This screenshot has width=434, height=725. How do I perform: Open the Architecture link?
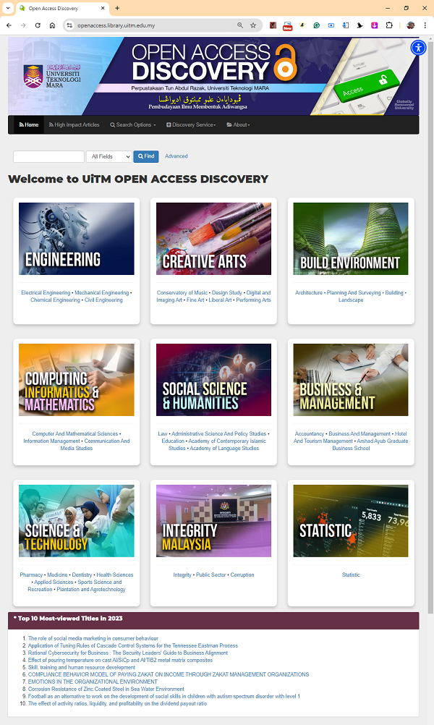[309, 293]
